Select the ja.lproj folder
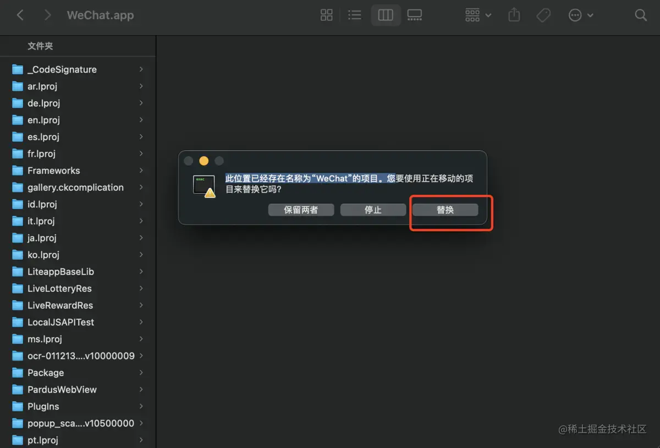 [x=78, y=238]
